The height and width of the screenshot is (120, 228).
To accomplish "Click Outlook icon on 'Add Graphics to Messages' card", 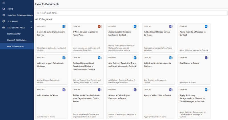I will tap(171, 58).
